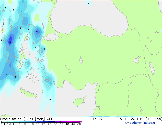Screen dimensions: 162x125
Task: Select the 5–10 mm legend color box
Action: tap(28, 122)
